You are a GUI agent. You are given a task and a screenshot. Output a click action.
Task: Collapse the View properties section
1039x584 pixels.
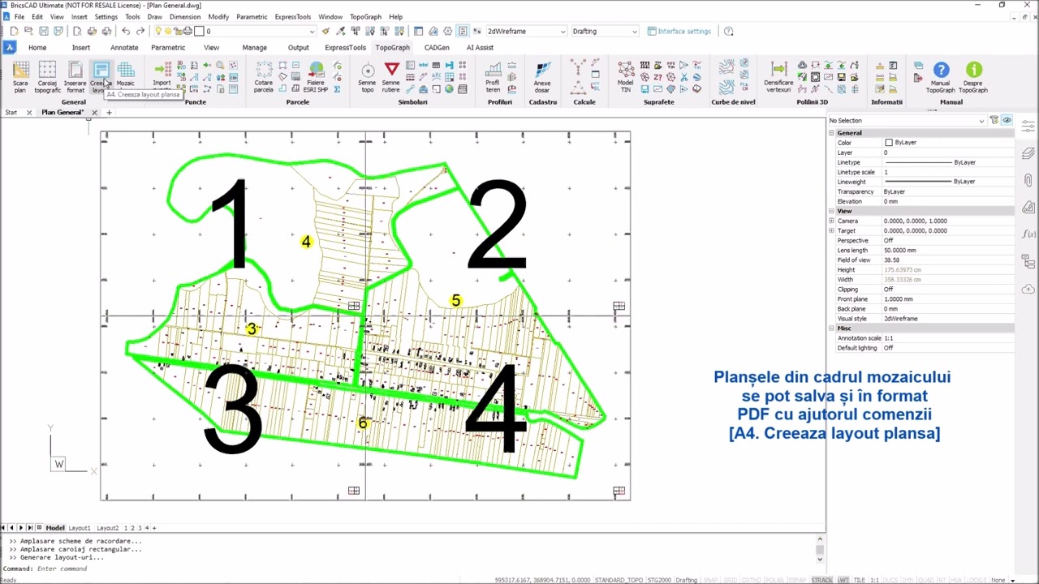click(x=831, y=211)
